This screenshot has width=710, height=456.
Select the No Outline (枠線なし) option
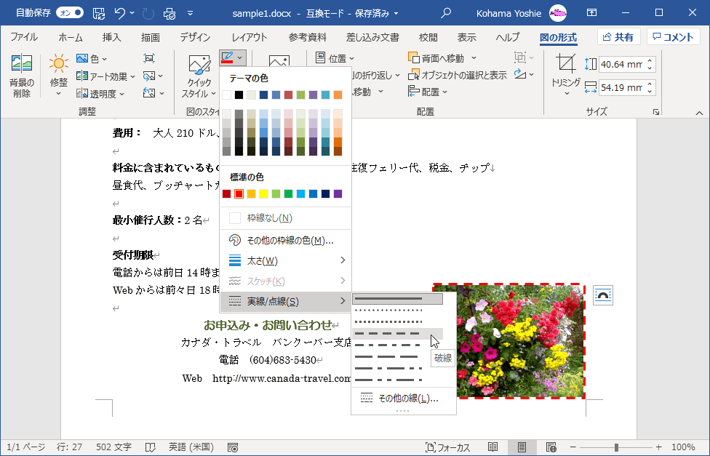(x=269, y=218)
